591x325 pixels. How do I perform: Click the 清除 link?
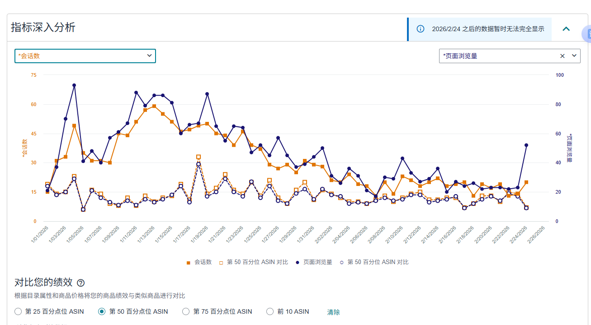(333, 312)
